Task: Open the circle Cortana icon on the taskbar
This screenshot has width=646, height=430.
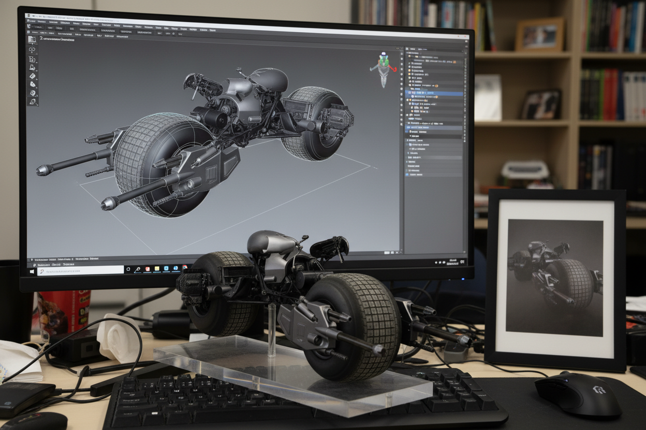Action: (x=128, y=269)
